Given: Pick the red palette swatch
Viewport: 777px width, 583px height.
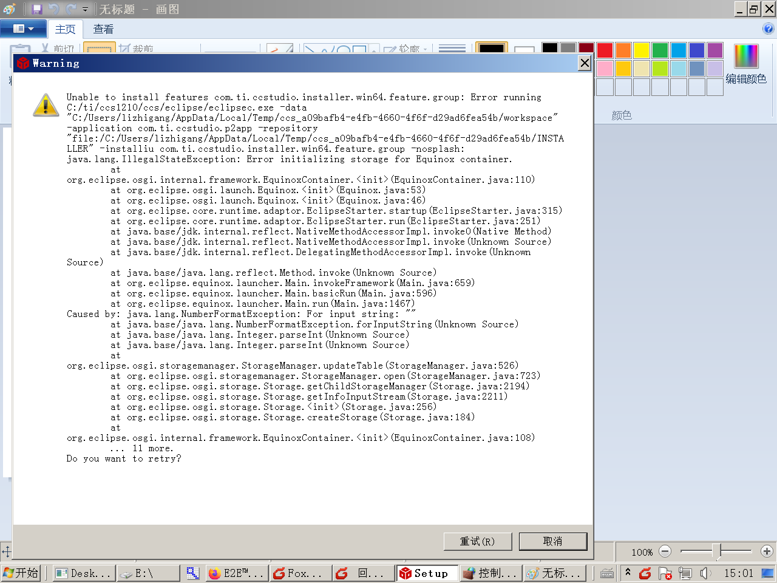Looking at the screenshot, I should 605,50.
